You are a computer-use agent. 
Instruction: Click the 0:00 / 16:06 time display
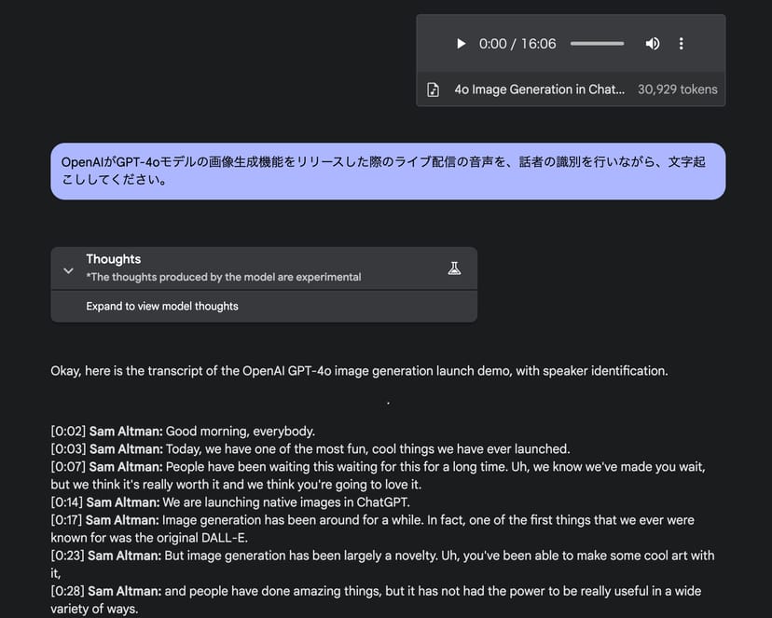point(517,44)
